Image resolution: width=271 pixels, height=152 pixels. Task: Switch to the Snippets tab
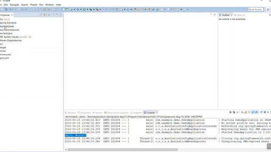coord(136,113)
